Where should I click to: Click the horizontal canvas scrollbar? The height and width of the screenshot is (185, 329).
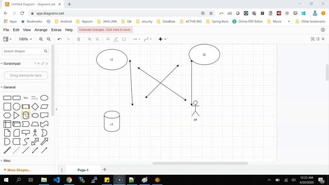(200, 163)
